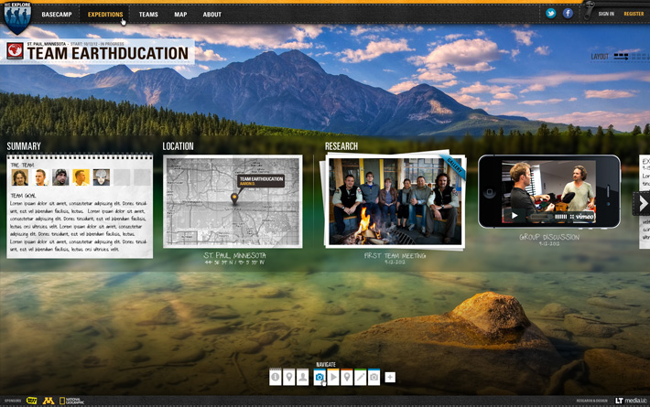The width and height of the screenshot is (650, 407).
Task: Click the Group Discussion caption
Action: point(549,237)
